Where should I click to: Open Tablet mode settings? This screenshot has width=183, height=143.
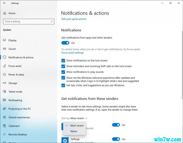pos(15,92)
